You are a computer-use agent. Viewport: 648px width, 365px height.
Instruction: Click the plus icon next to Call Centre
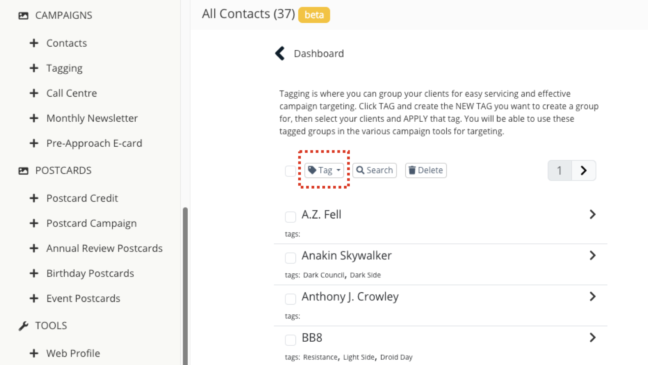(x=34, y=93)
